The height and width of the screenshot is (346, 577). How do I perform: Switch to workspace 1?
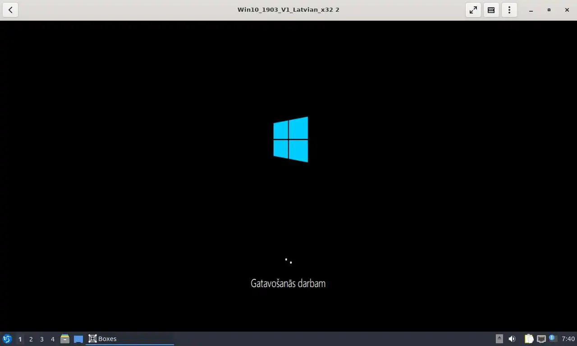tap(20, 339)
